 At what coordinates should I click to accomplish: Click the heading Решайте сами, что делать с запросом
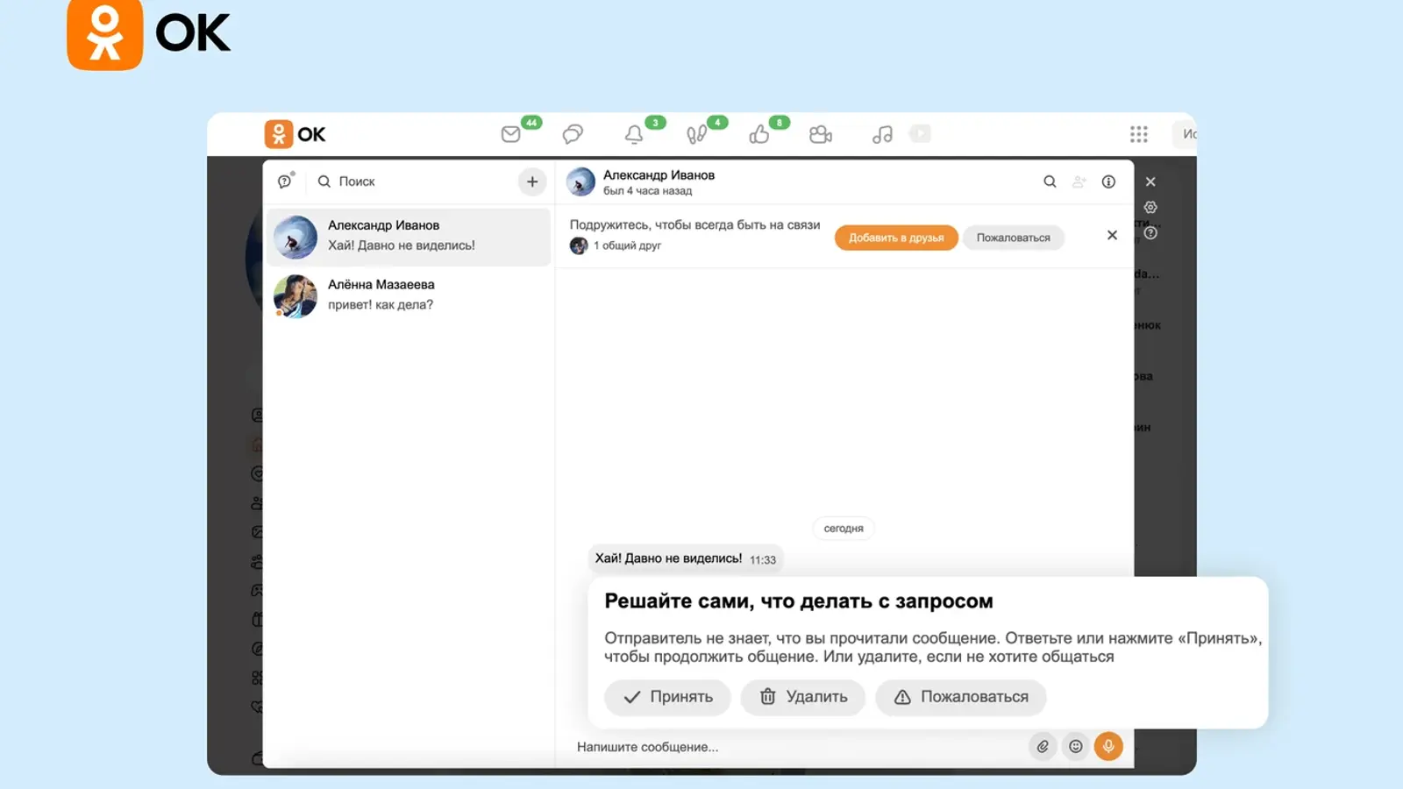click(799, 601)
